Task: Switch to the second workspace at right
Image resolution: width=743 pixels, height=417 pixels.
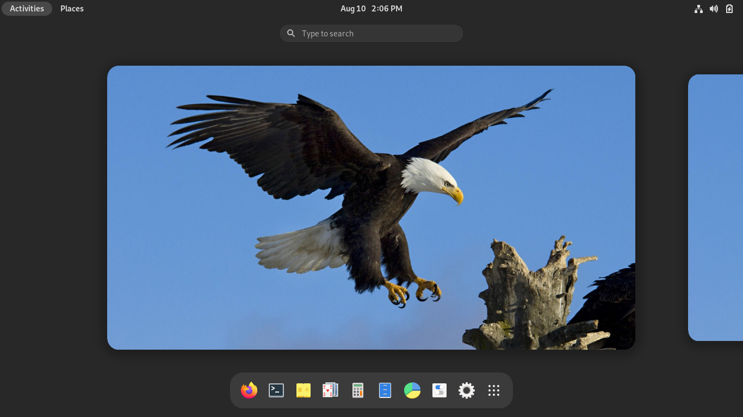Action: coord(716,207)
